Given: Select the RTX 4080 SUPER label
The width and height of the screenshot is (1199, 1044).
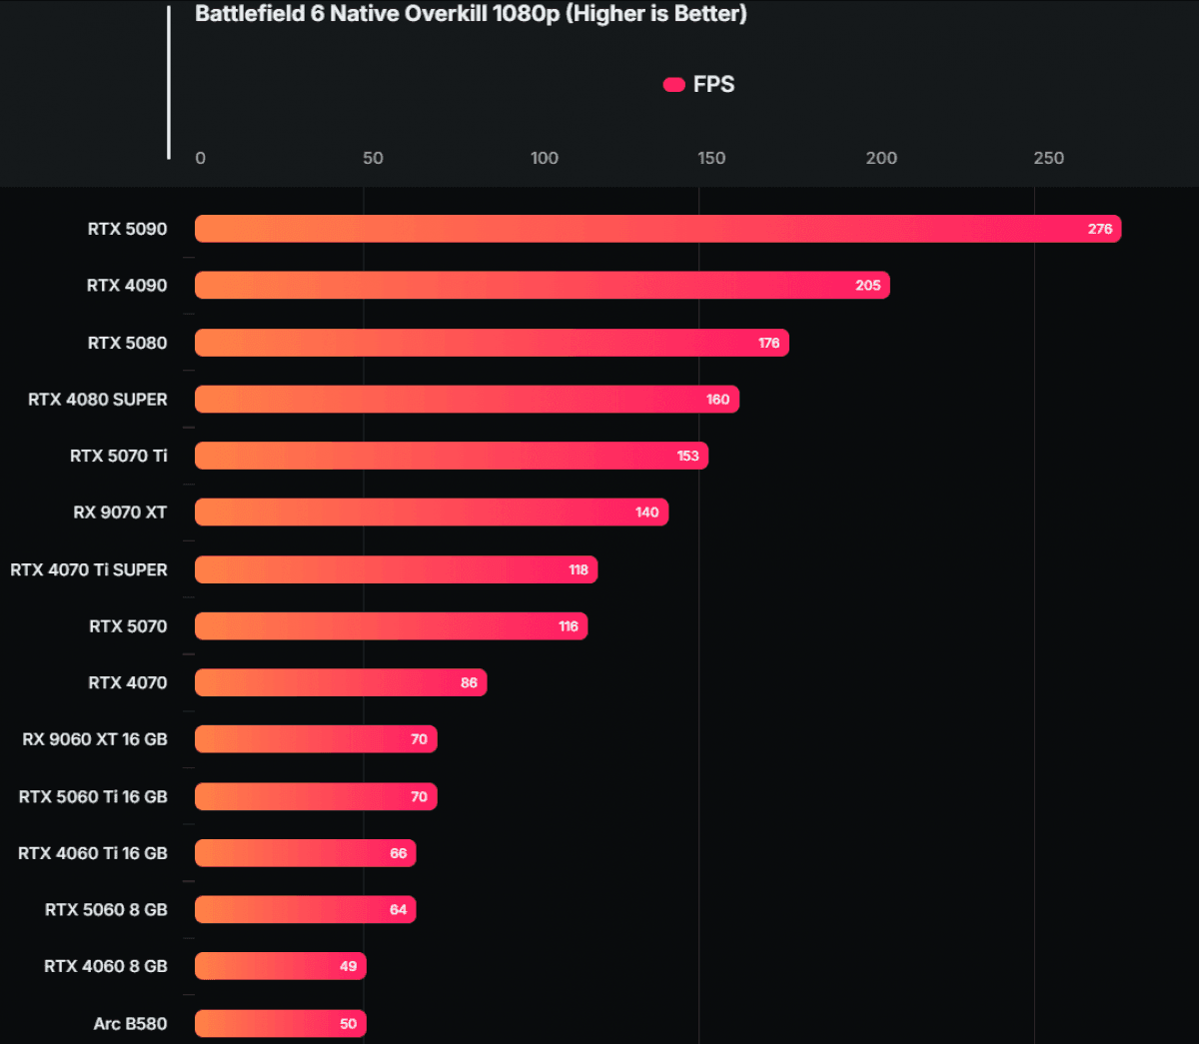Looking at the screenshot, I should (x=98, y=400).
